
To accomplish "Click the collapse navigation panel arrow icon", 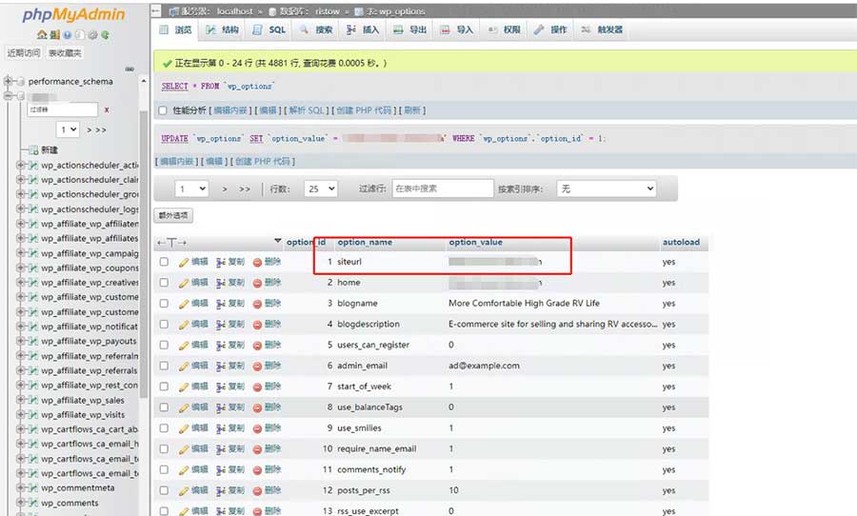I will (x=156, y=10).
